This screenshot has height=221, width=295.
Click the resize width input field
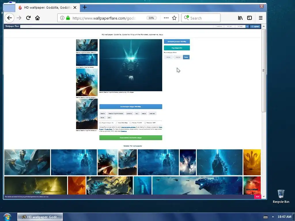pos(168,57)
